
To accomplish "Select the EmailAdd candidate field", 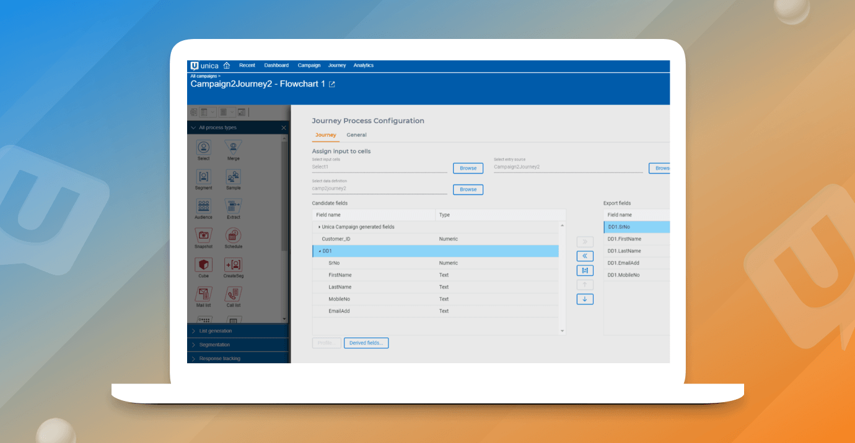I will [x=435, y=311].
